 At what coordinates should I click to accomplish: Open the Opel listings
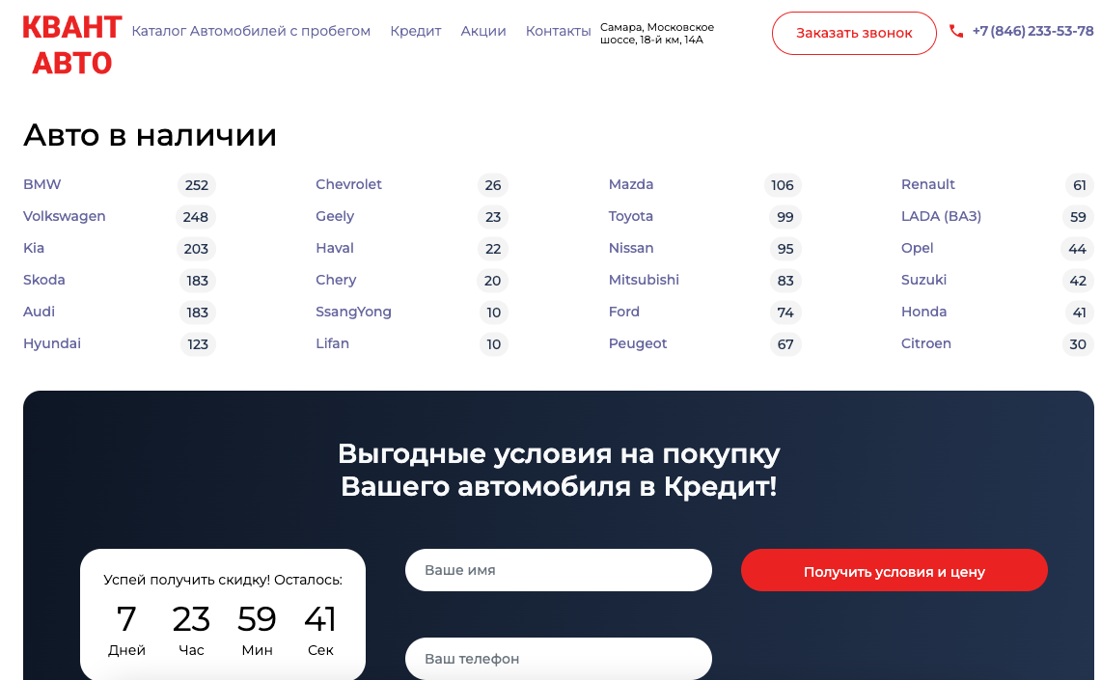pyautogui.click(x=917, y=248)
